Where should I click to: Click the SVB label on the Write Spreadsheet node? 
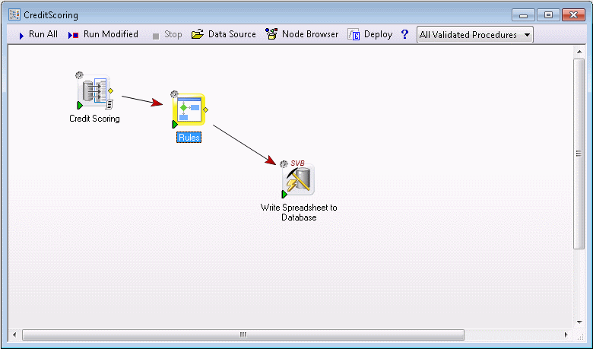coord(297,163)
